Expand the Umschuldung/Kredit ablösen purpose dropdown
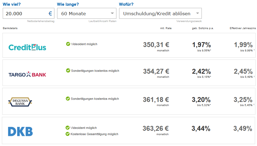 [160, 13]
